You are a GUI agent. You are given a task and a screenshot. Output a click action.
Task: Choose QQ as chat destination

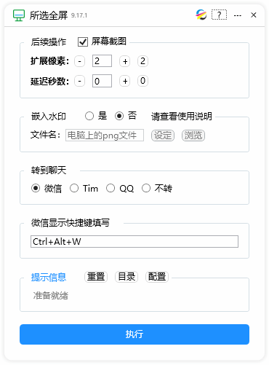click(x=111, y=188)
